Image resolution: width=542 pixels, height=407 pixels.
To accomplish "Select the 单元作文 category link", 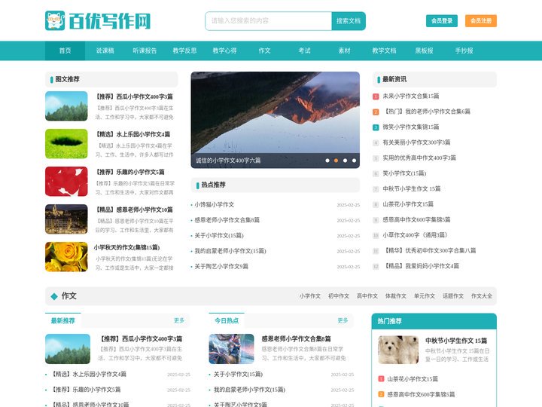I will [425, 296].
